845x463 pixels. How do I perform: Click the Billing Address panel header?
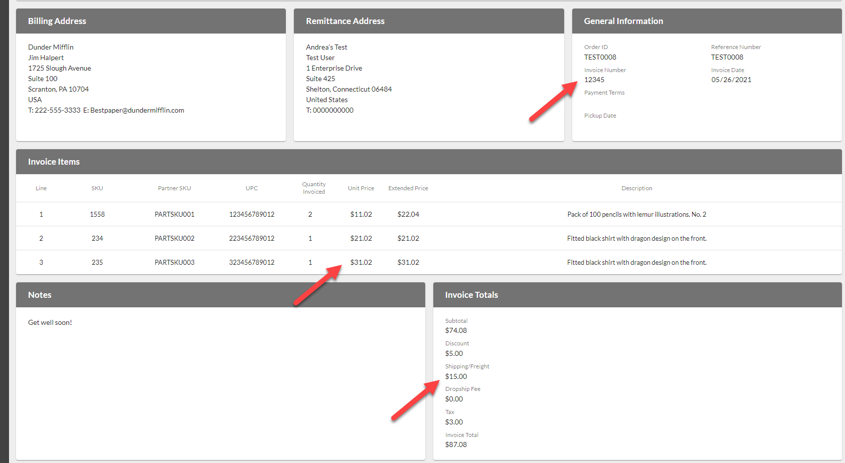pyautogui.click(x=57, y=21)
